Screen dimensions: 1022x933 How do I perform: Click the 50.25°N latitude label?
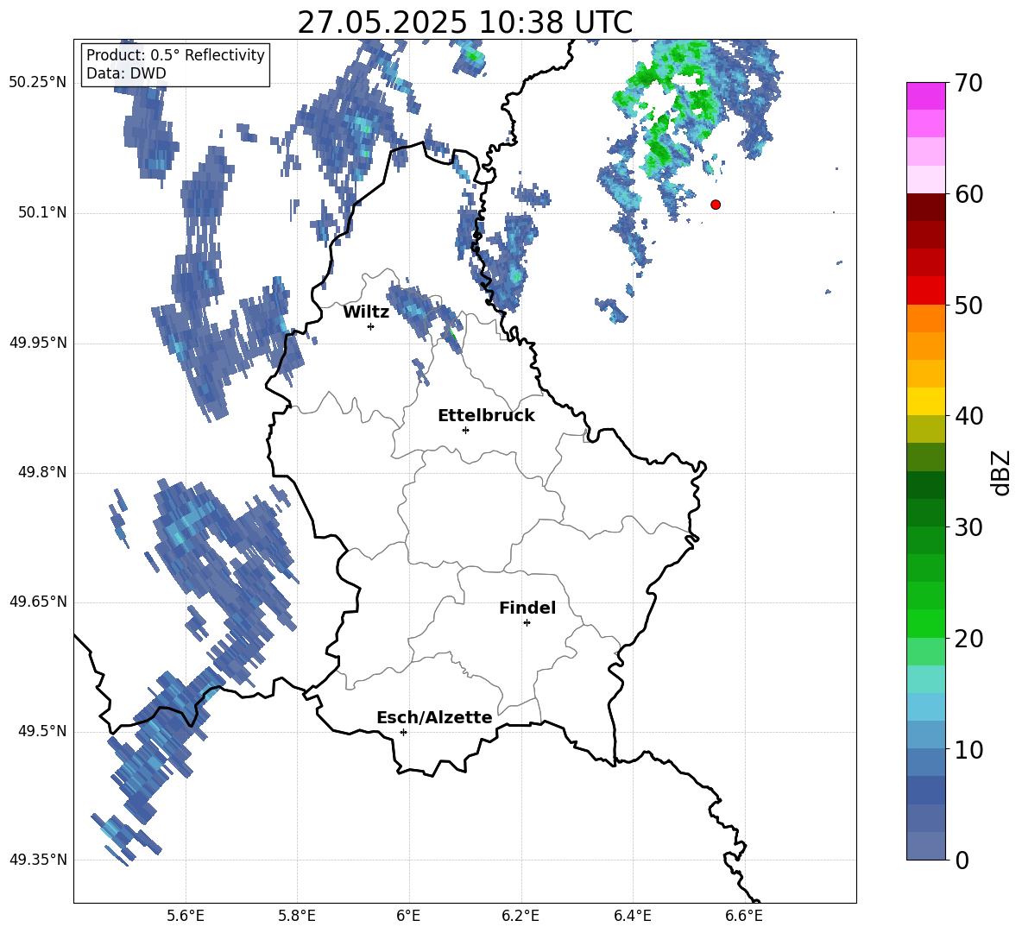coord(37,83)
